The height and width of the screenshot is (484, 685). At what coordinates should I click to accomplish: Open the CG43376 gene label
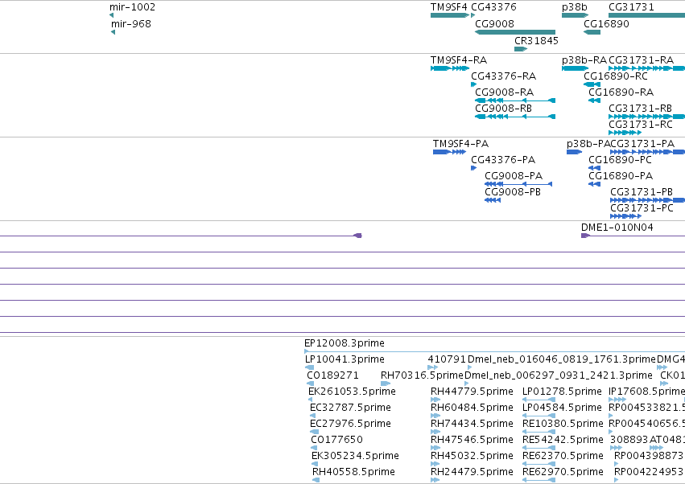[493, 7]
